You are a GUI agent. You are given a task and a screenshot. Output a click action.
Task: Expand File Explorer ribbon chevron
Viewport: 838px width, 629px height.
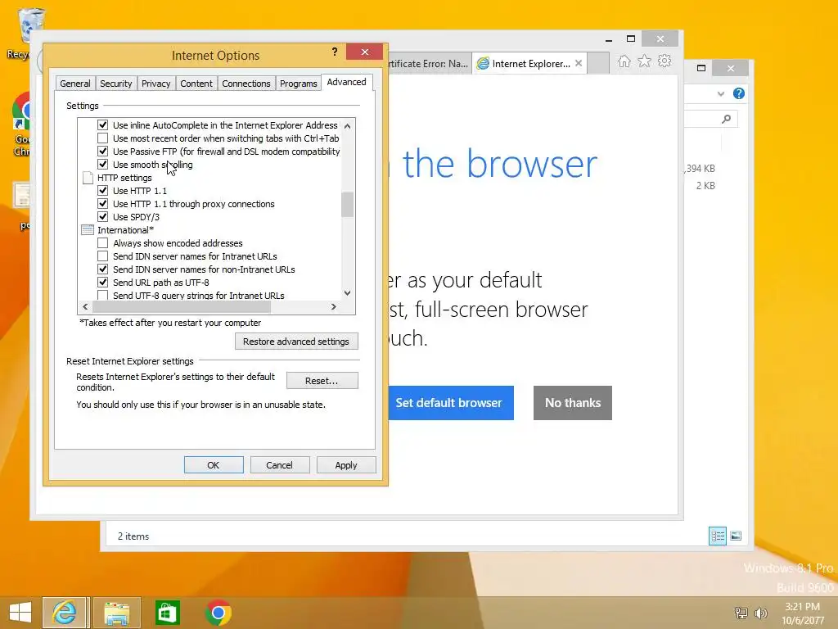720,93
